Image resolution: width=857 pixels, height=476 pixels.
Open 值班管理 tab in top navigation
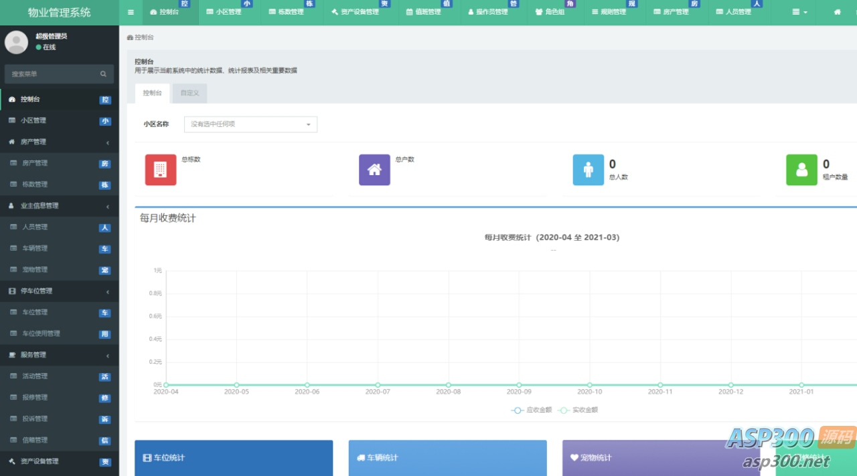[x=424, y=12]
